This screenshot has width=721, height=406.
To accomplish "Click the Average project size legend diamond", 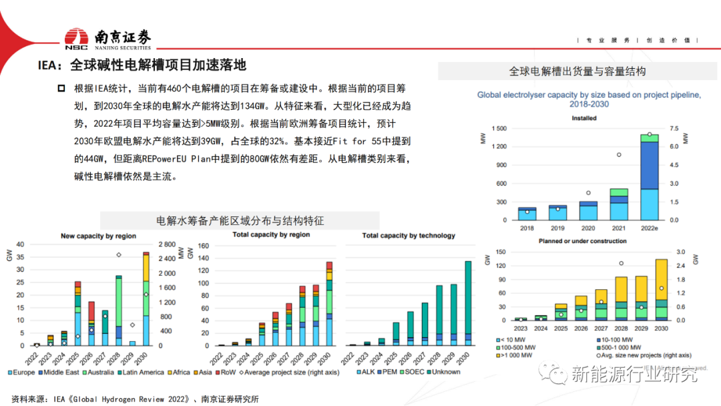I will pyautogui.click(x=242, y=373).
